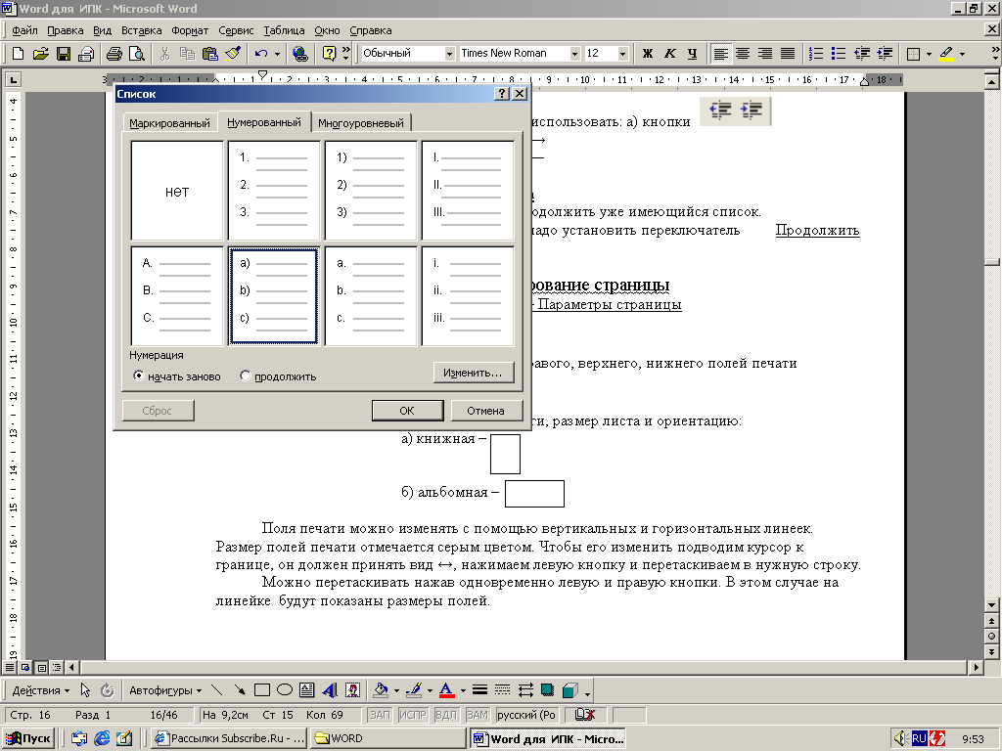Click the Insert Hyperlink globe icon
This screenshot has width=1002, height=751.
tap(299, 54)
